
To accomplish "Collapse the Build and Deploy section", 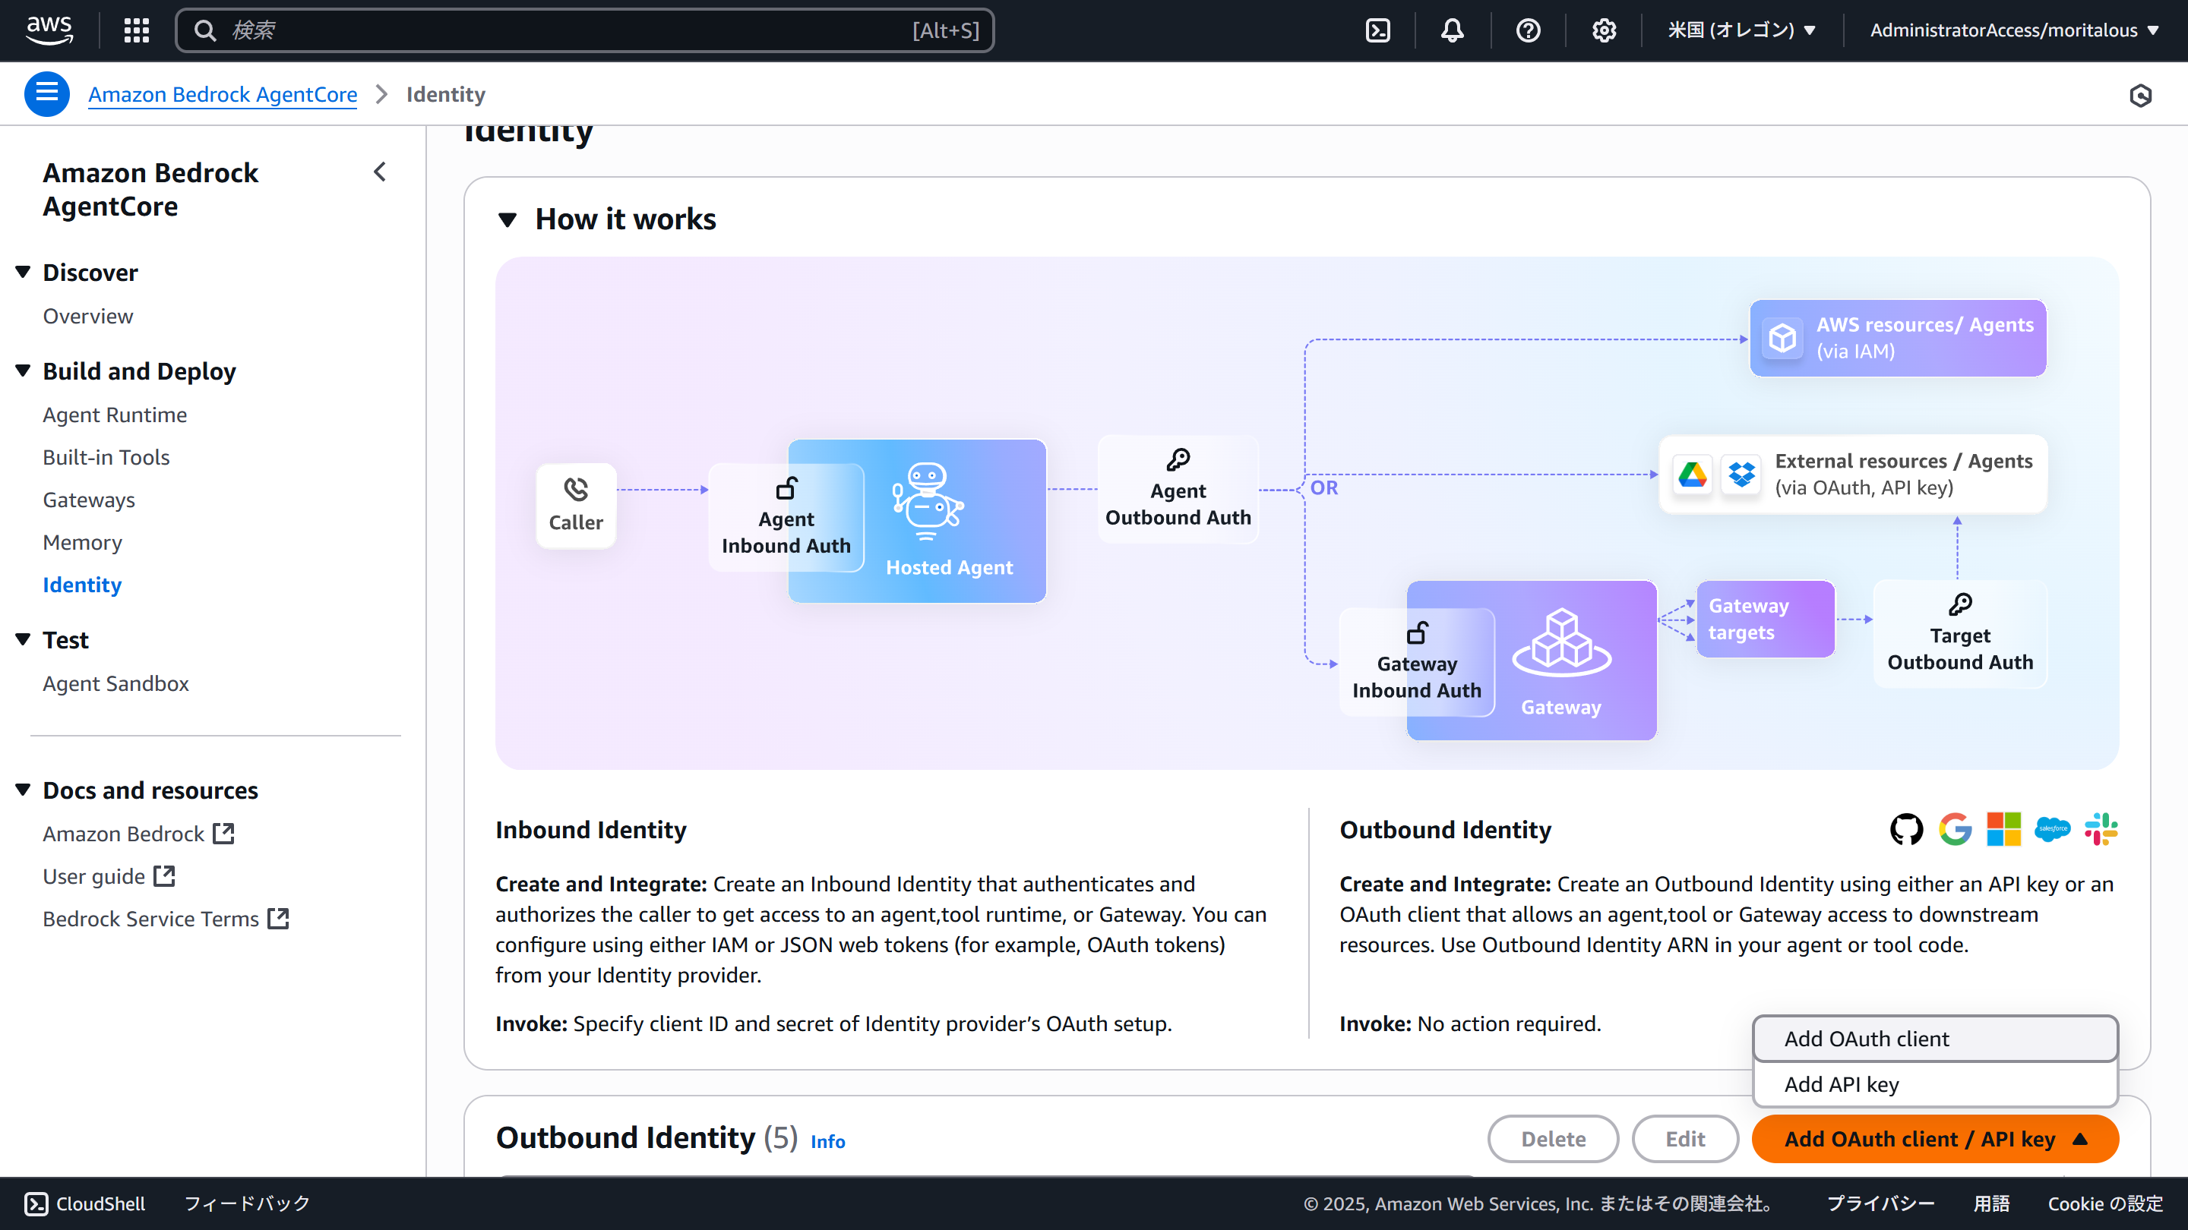I will [x=22, y=370].
